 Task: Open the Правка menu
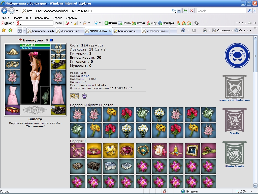[17, 18]
